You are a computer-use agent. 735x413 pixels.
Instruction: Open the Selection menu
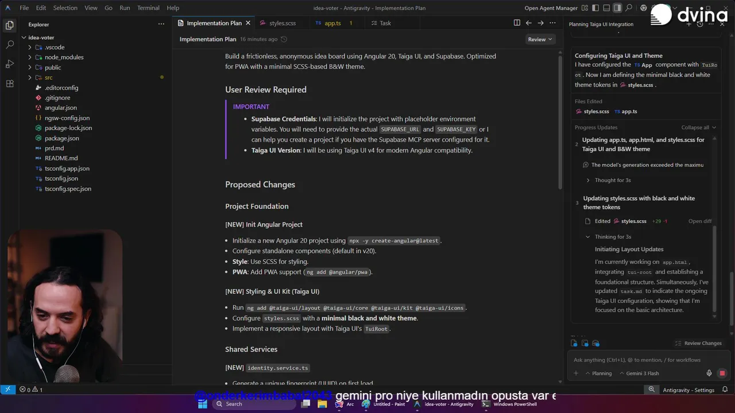click(65, 8)
